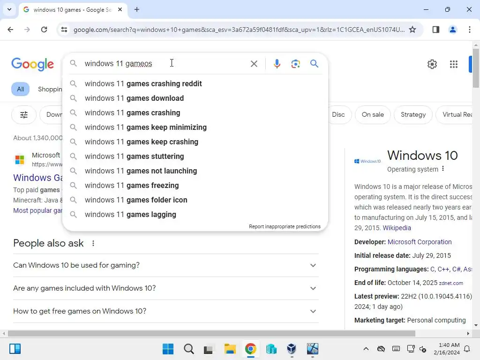Screen dimensions: 480x360
Task: Open Widgets panel on taskbar
Action: [x=15, y=349]
